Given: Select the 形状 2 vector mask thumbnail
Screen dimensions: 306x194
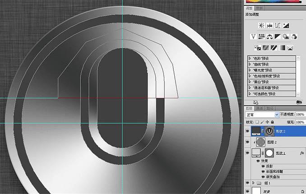Looking at the screenshot, I should pos(269,131).
